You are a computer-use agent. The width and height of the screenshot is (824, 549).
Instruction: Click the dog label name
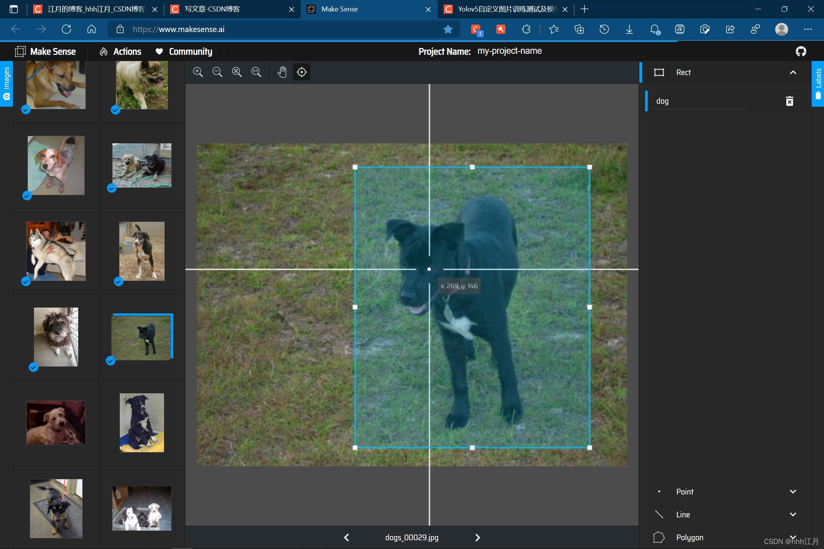[662, 101]
